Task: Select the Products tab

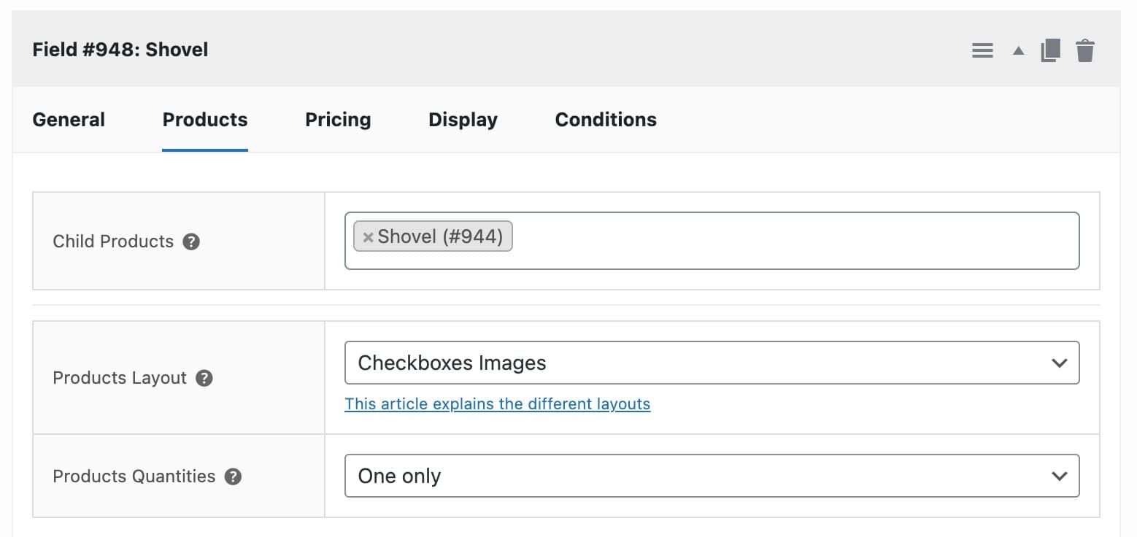Action: [205, 120]
